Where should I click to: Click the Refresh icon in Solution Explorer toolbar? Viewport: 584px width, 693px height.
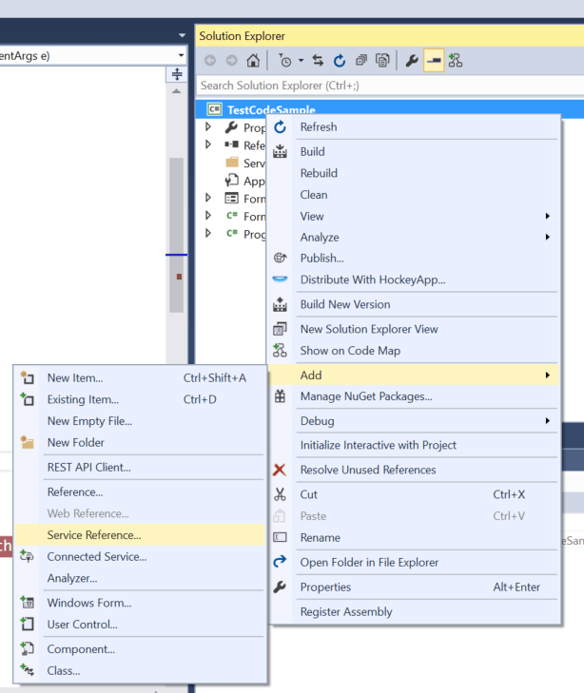point(340,61)
